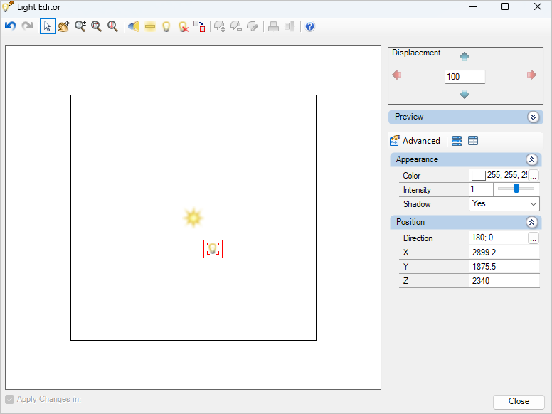This screenshot has height=414, width=552.
Task: Collapse the Appearance section
Action: pos(531,159)
